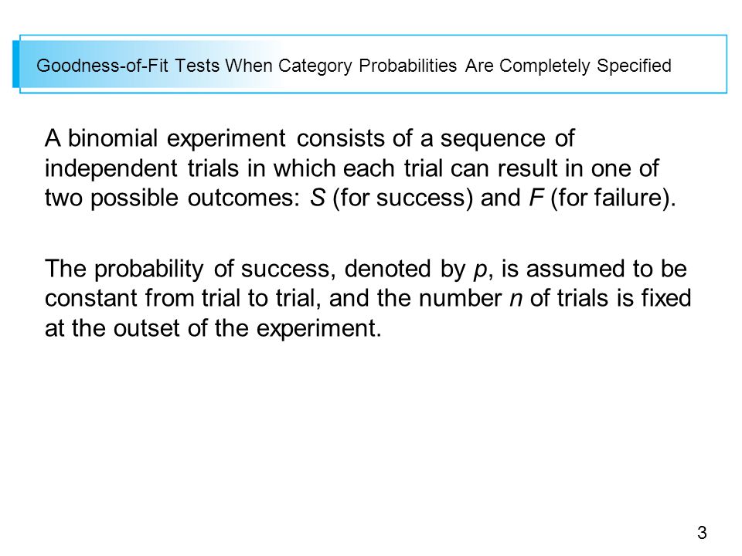
Task: Click the slide title Goodness-of-Fit Tests
Action: click(353, 66)
